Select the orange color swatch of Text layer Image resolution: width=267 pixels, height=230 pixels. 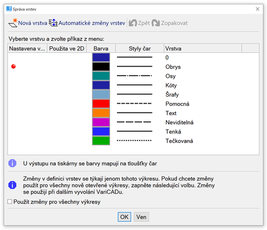tap(101, 113)
